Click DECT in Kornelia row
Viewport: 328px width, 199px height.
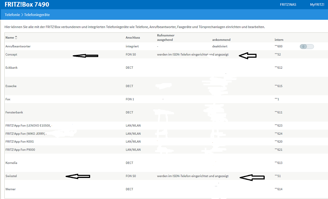tap(130, 163)
